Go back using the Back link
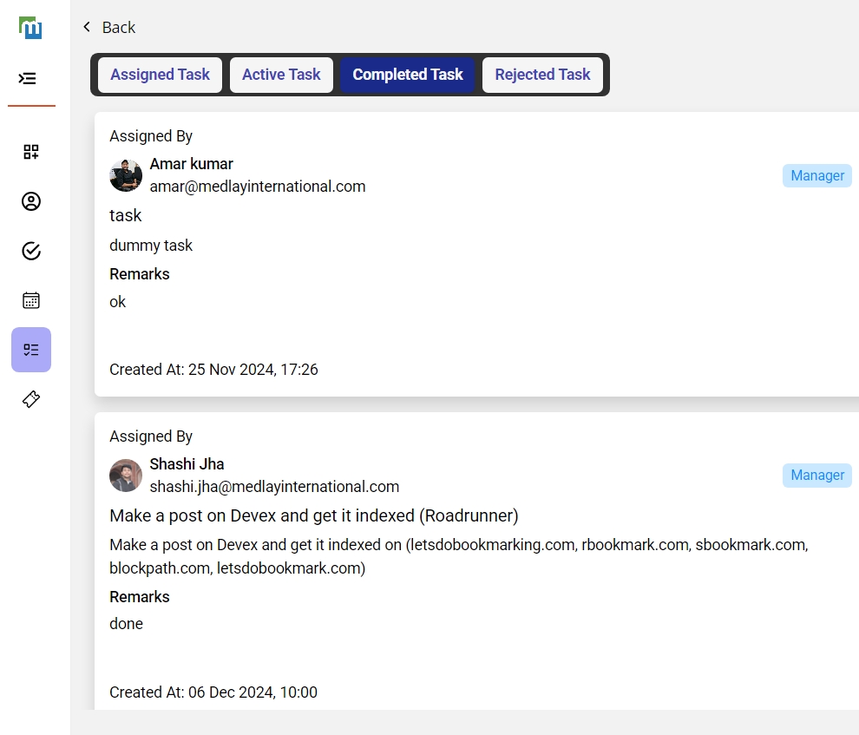 coord(118,27)
